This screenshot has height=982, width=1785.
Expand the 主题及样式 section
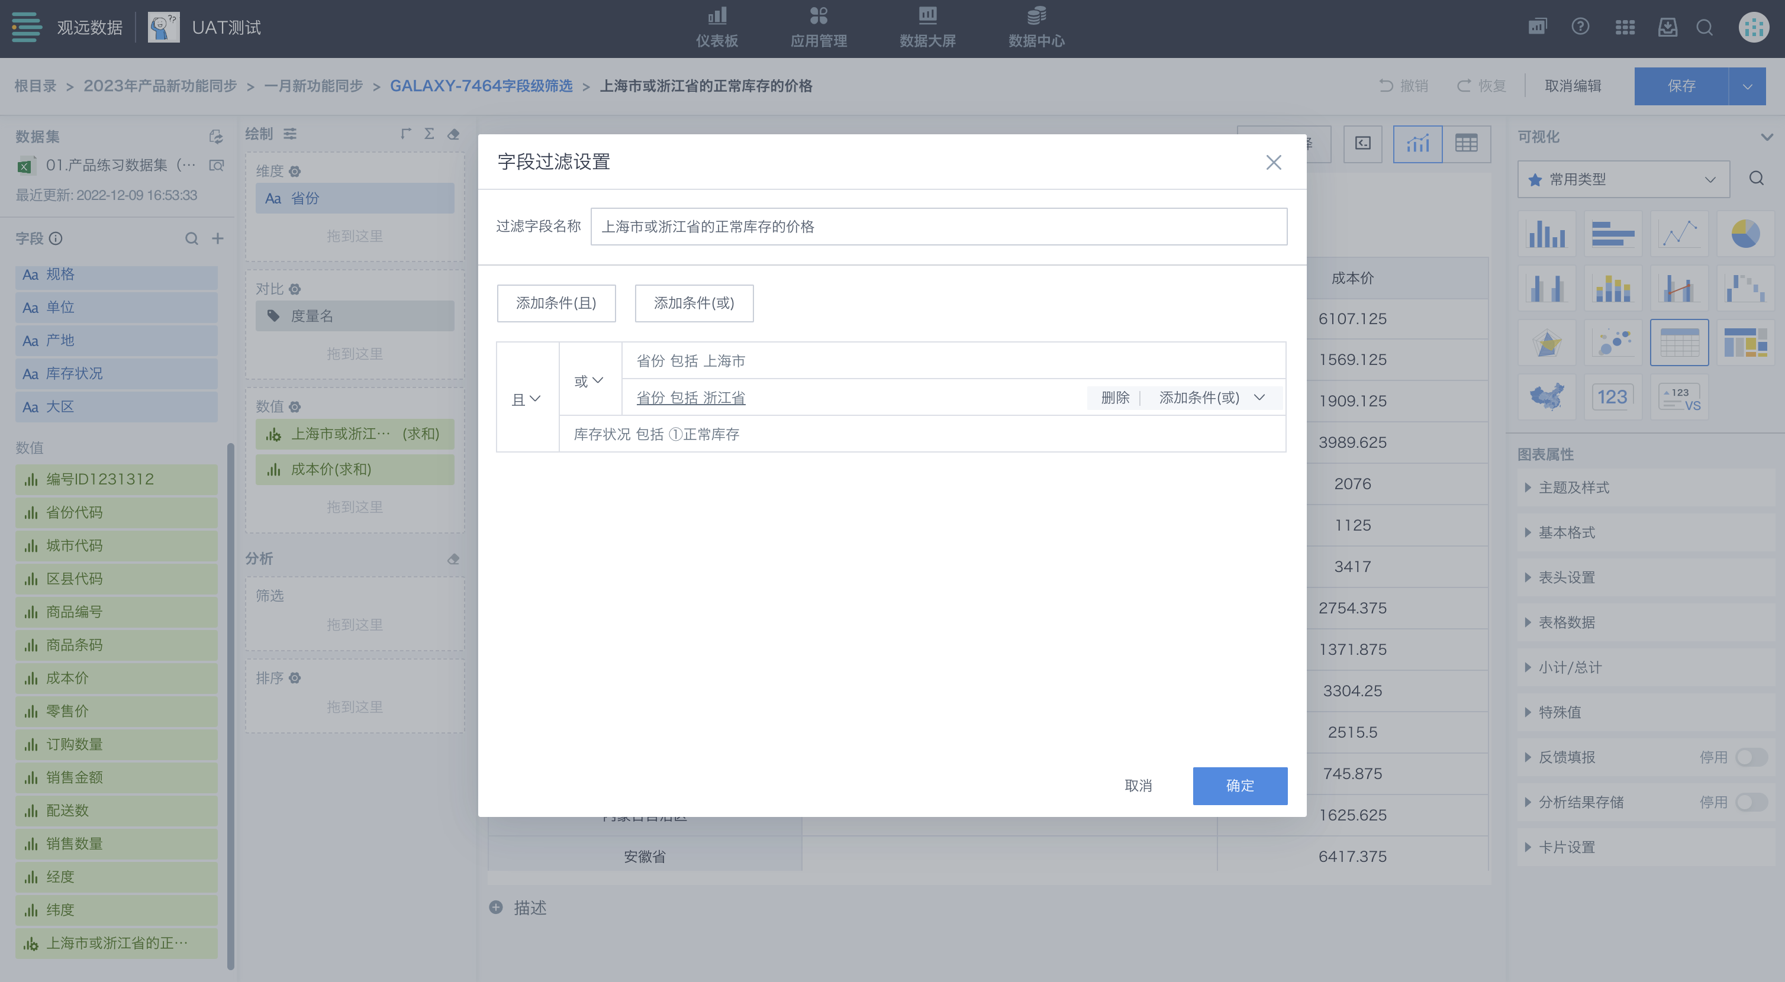point(1573,487)
